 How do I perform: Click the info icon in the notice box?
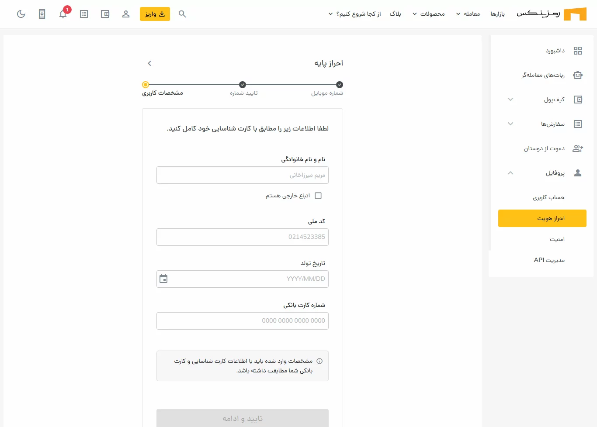pyautogui.click(x=319, y=361)
